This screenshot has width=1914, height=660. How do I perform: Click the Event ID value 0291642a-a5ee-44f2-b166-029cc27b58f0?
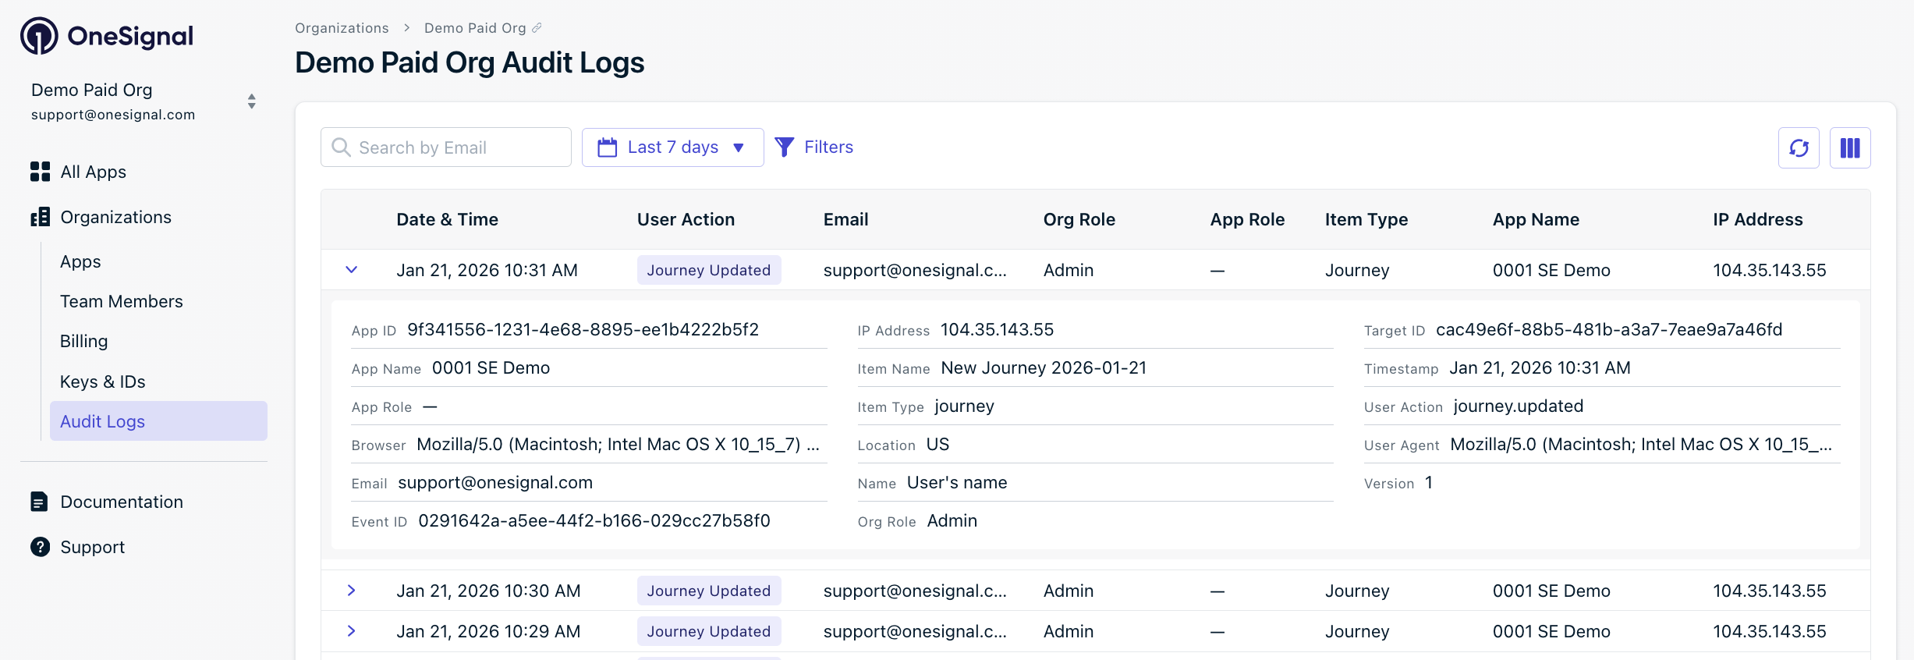click(x=594, y=521)
